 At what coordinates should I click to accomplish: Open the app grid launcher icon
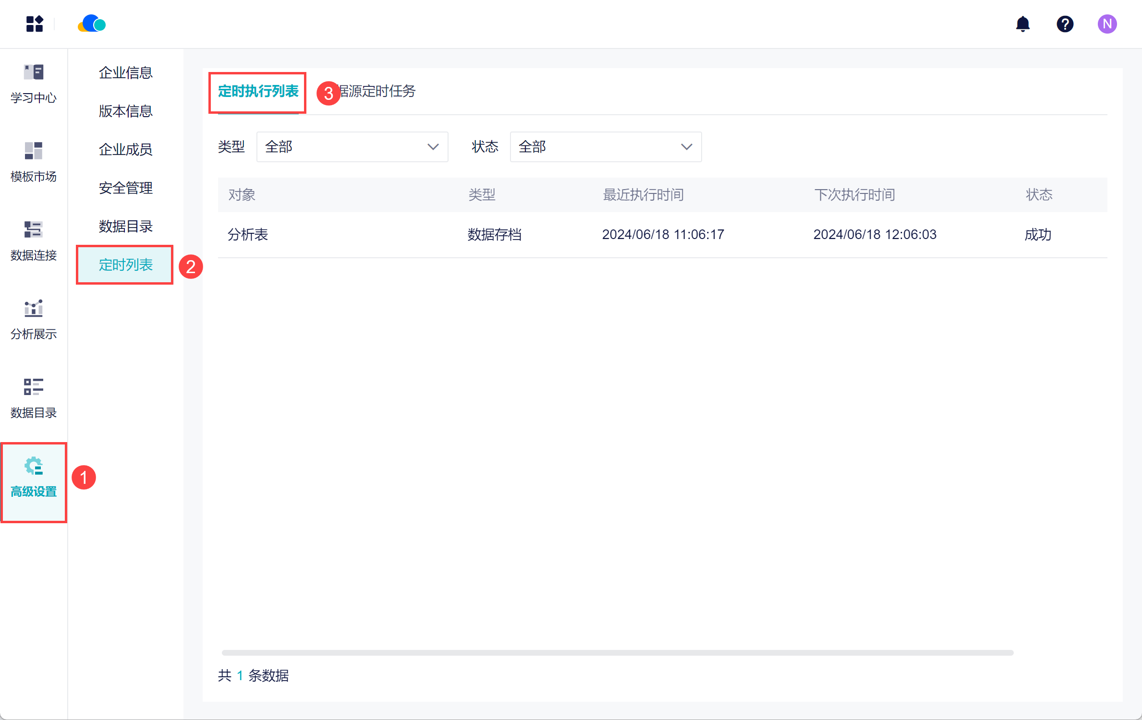[x=35, y=24]
